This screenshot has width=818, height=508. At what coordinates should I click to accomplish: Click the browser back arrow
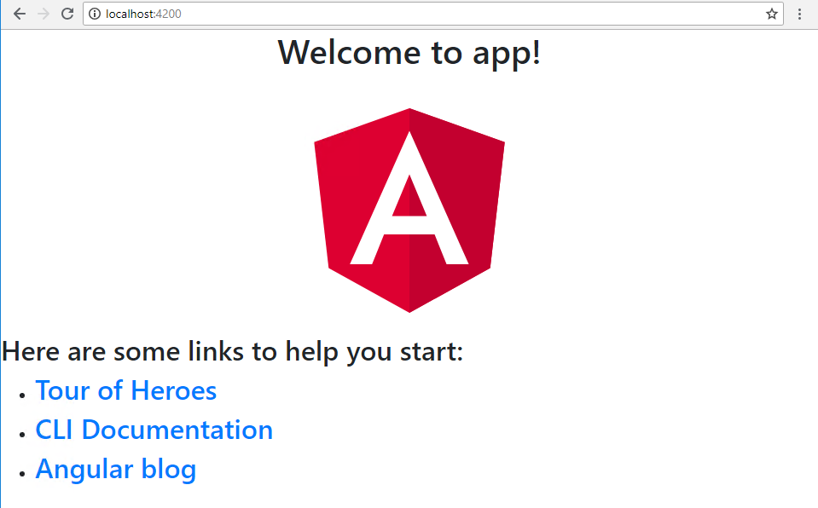pos(20,14)
